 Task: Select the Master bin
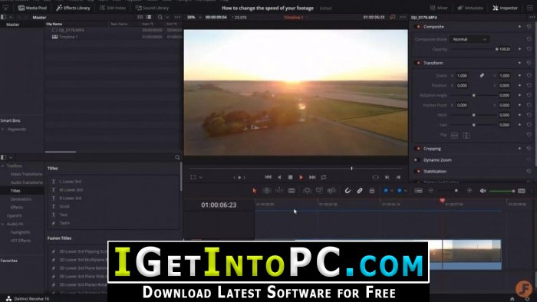(13, 25)
